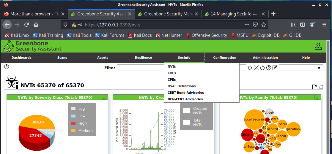Open NVTs page help icon under Dashboards
The width and height of the screenshot is (332, 154).
[x=7, y=67]
